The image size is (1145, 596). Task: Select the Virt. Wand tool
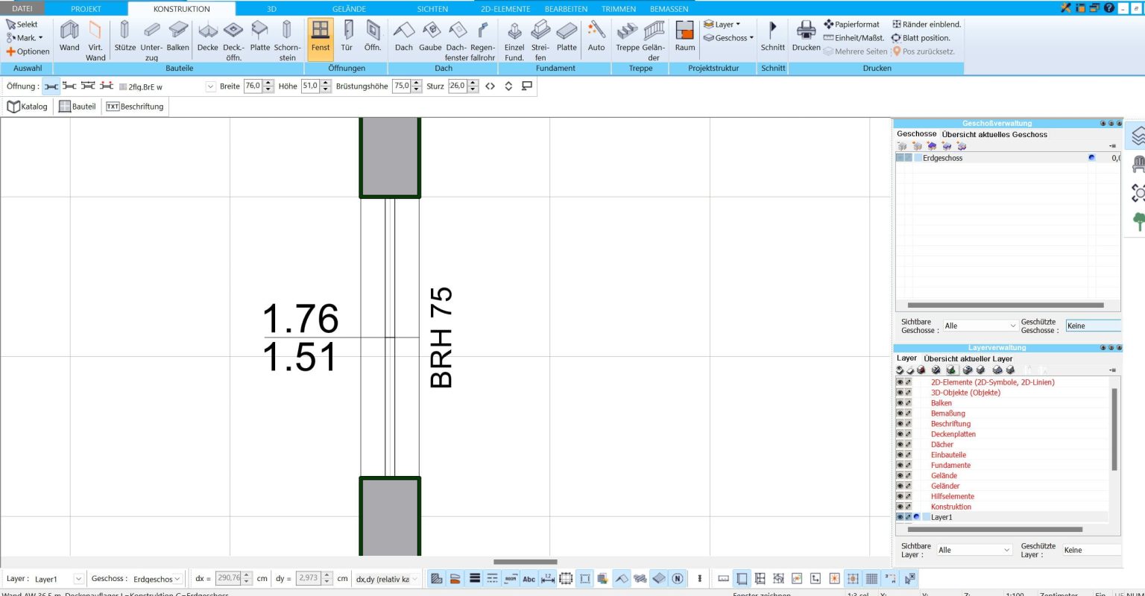tap(95, 40)
